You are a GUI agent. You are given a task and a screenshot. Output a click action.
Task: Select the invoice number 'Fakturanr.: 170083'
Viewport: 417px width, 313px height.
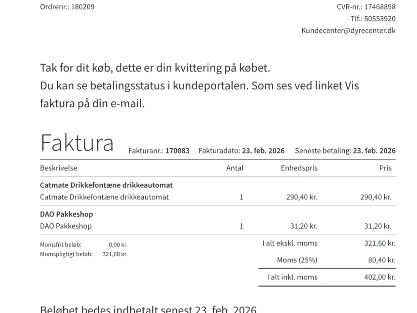(159, 151)
